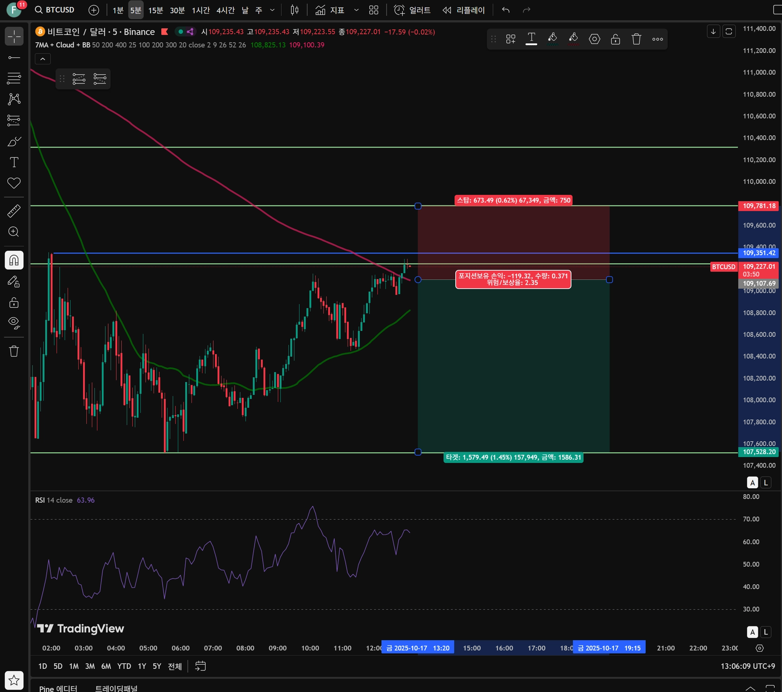Image resolution: width=782 pixels, height=692 pixels.
Task: Click the zoom in magnifier tool
Action: 14,232
